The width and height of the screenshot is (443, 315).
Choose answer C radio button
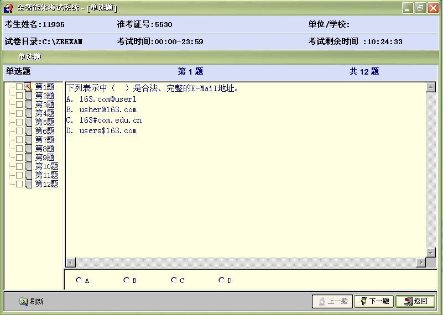(174, 280)
